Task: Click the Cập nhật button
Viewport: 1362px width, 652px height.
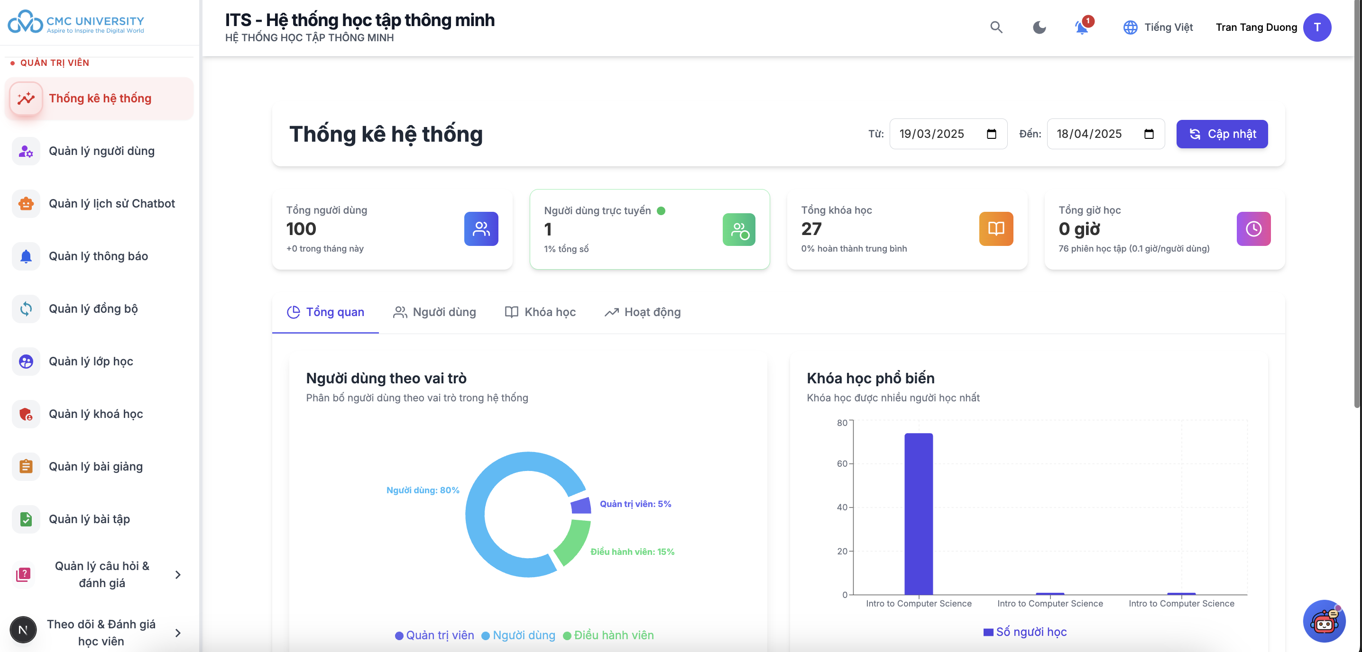Action: coord(1221,134)
